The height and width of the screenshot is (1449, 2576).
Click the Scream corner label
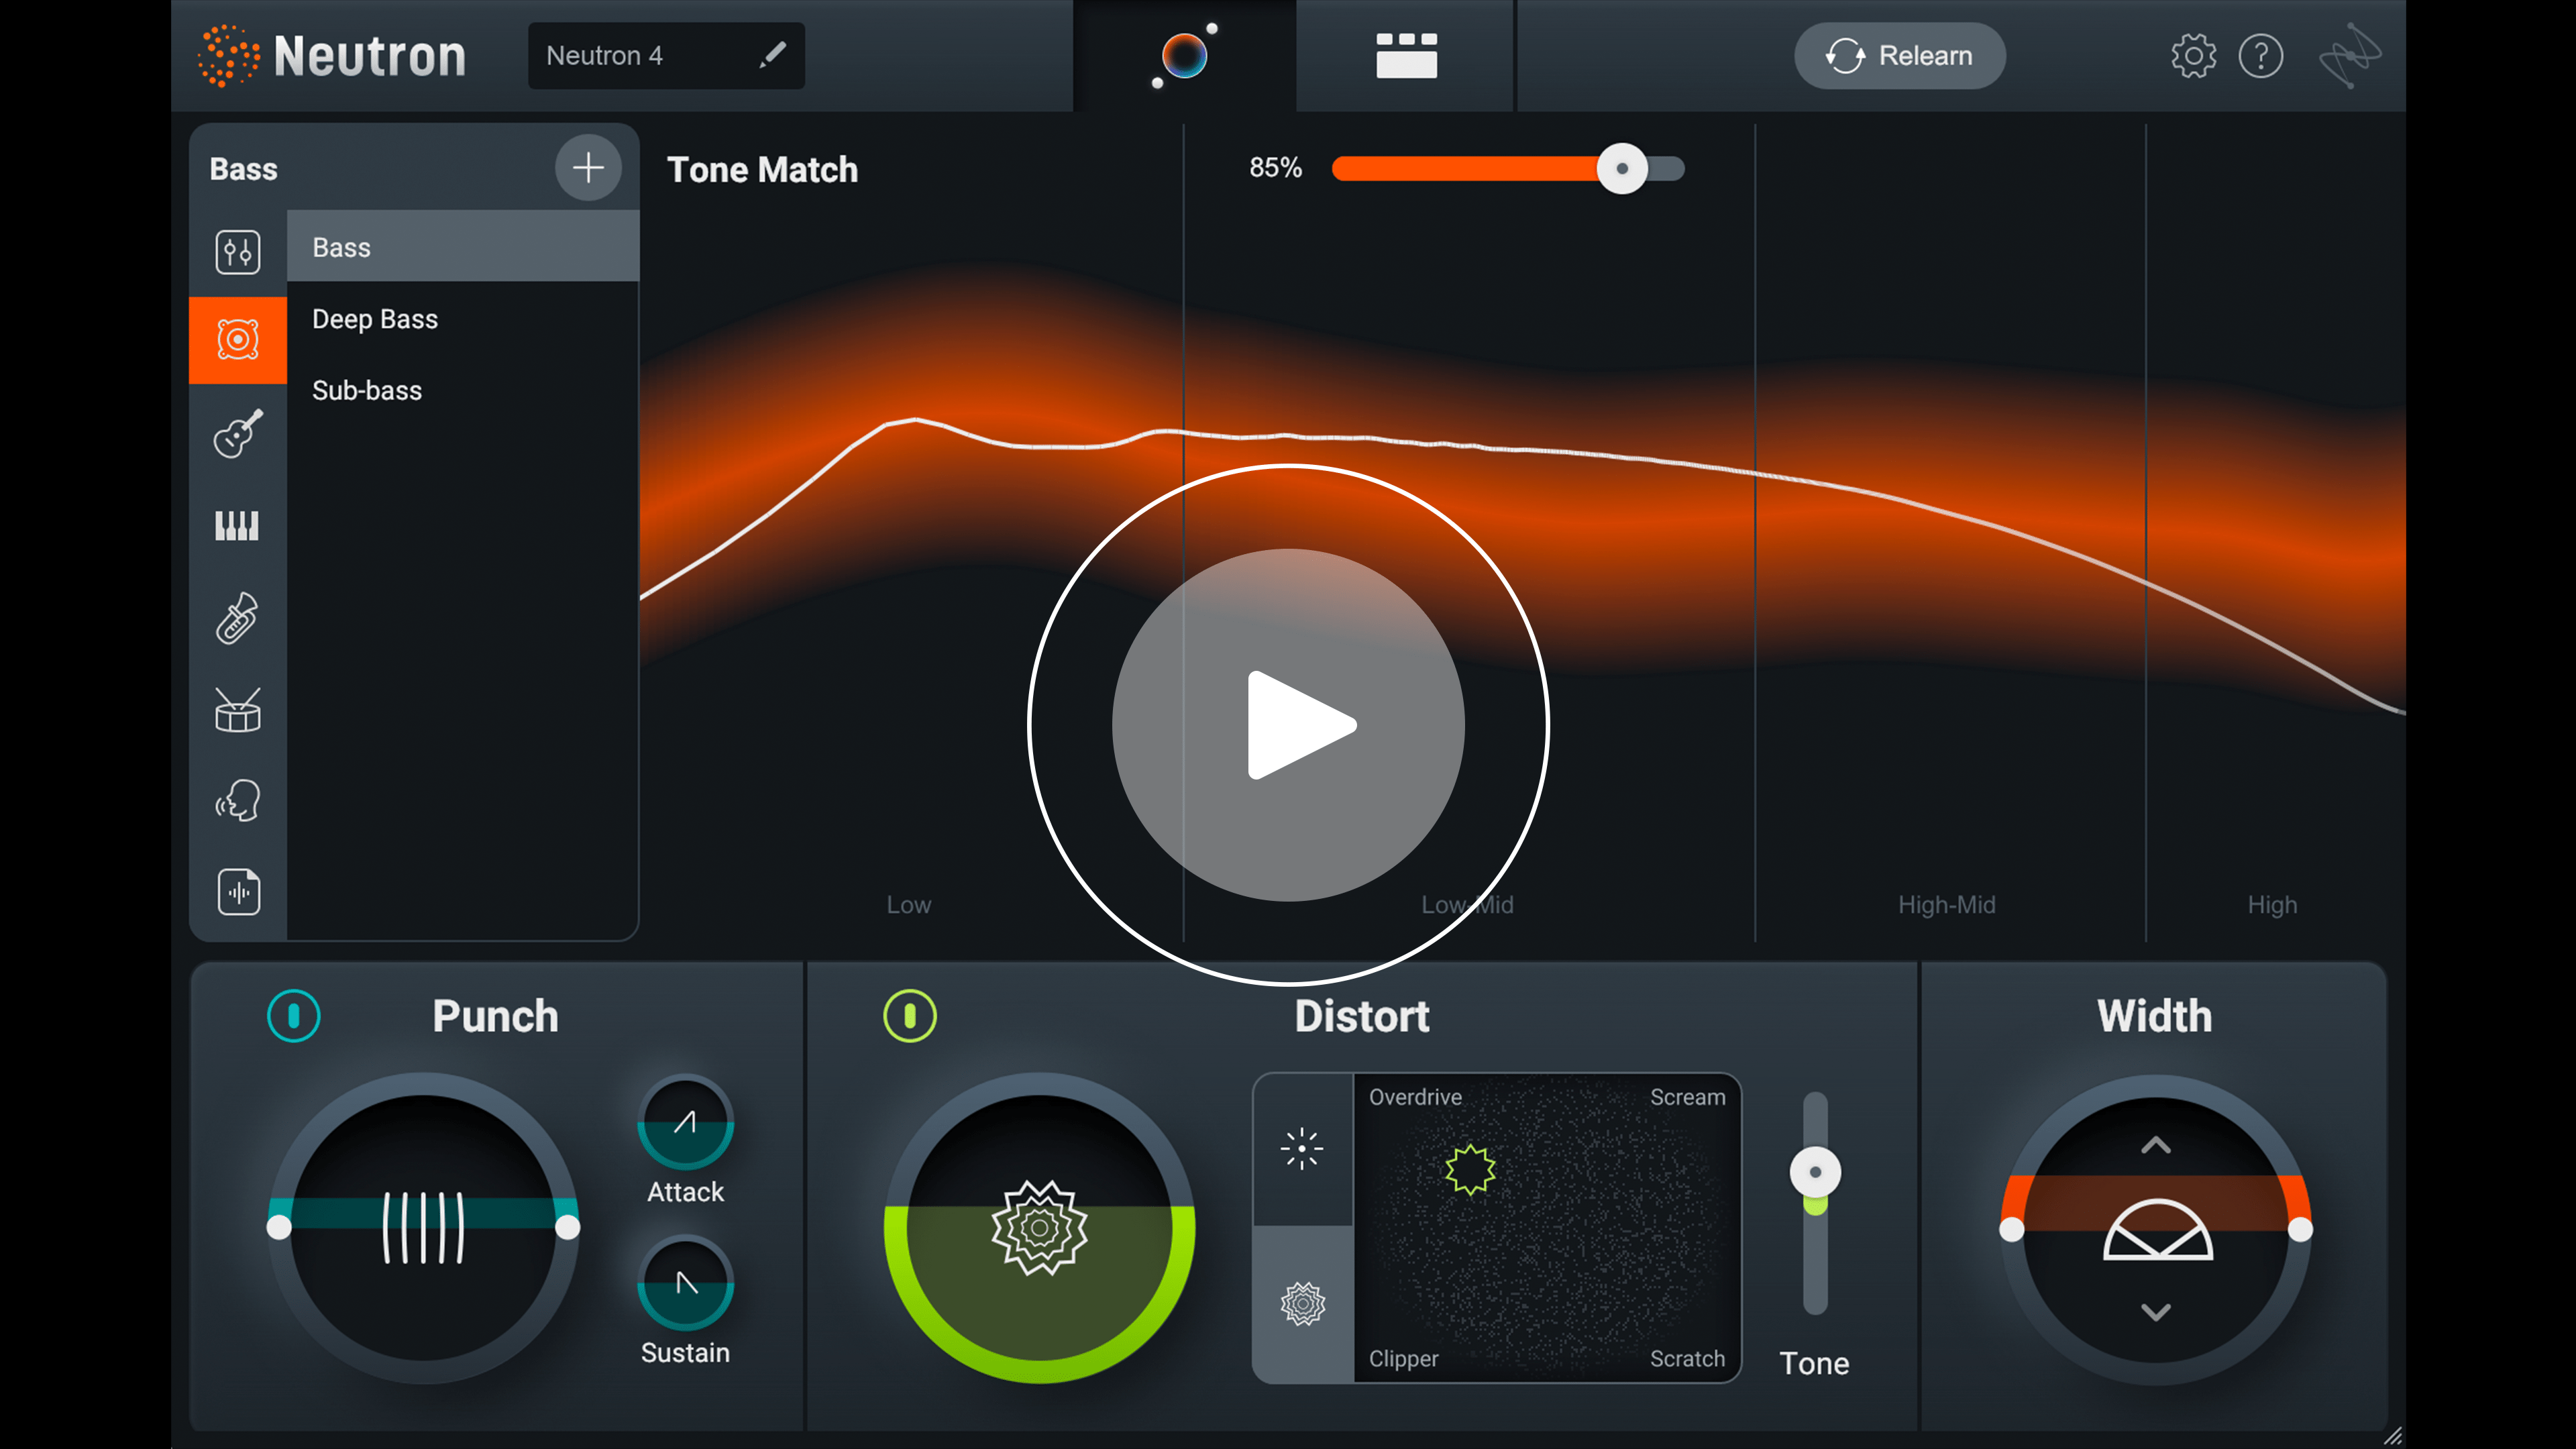click(1687, 1097)
